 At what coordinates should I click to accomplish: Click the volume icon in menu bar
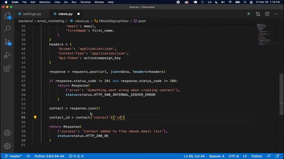coord(223,2)
